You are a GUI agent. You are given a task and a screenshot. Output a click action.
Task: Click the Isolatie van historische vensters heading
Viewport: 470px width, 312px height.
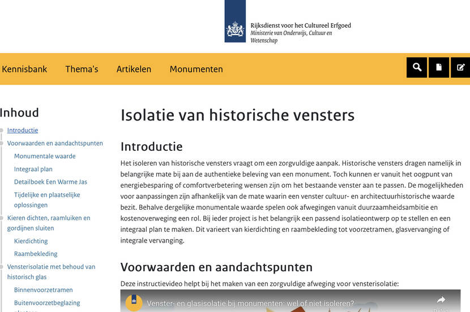coord(237,115)
